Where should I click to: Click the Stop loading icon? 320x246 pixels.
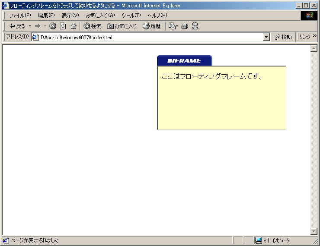(53, 26)
